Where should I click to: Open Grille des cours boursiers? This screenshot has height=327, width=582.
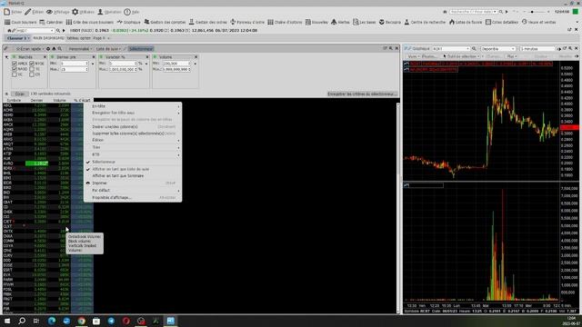(x=90, y=22)
